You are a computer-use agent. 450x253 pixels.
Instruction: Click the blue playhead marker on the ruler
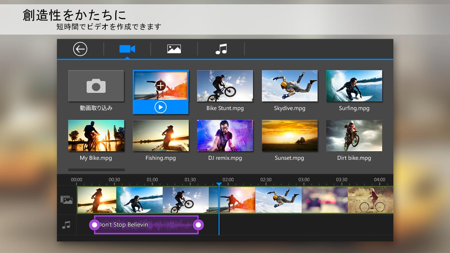(x=219, y=185)
